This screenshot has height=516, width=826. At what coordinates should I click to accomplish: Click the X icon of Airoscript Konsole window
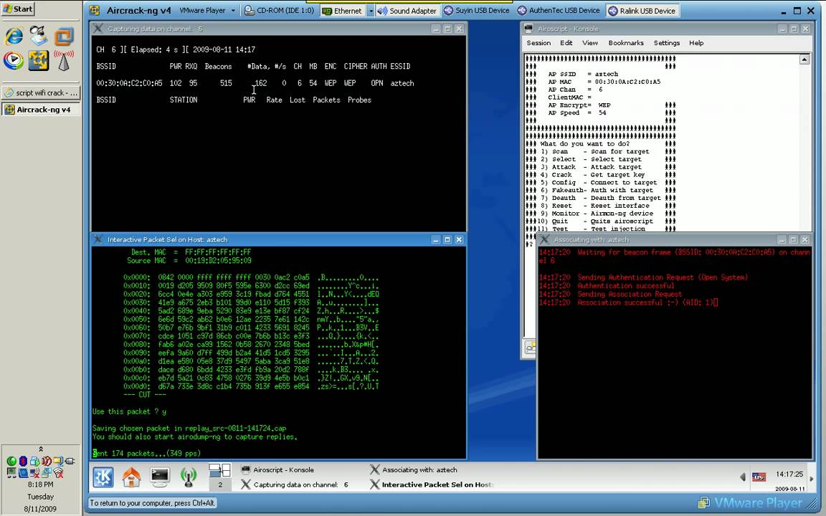tap(529, 29)
